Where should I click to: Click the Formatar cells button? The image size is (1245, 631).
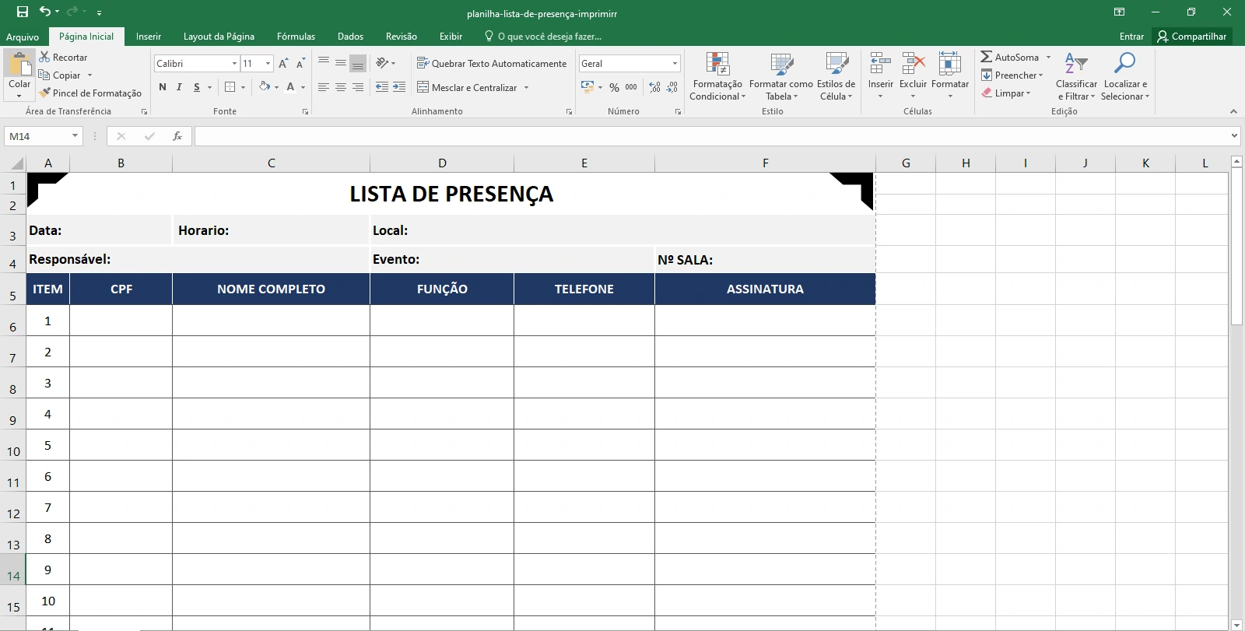950,76
